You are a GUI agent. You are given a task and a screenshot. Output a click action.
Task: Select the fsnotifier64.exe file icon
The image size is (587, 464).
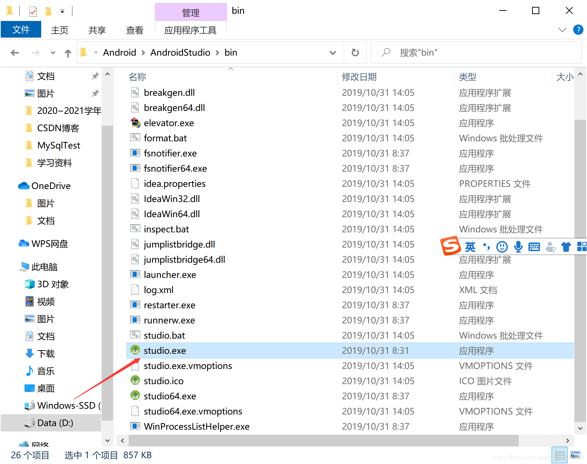(x=135, y=168)
